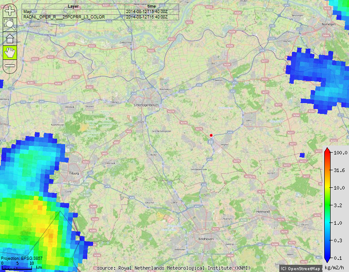Click the KNMI source attribution text
The image size is (349, 272).
coord(174,268)
